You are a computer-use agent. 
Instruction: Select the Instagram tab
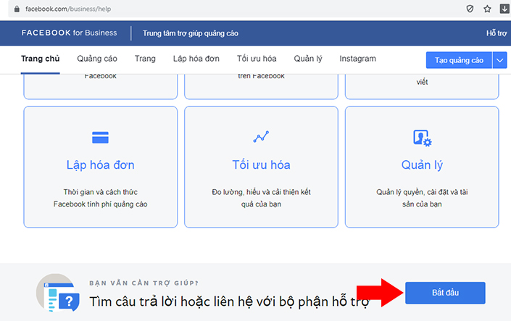click(357, 59)
